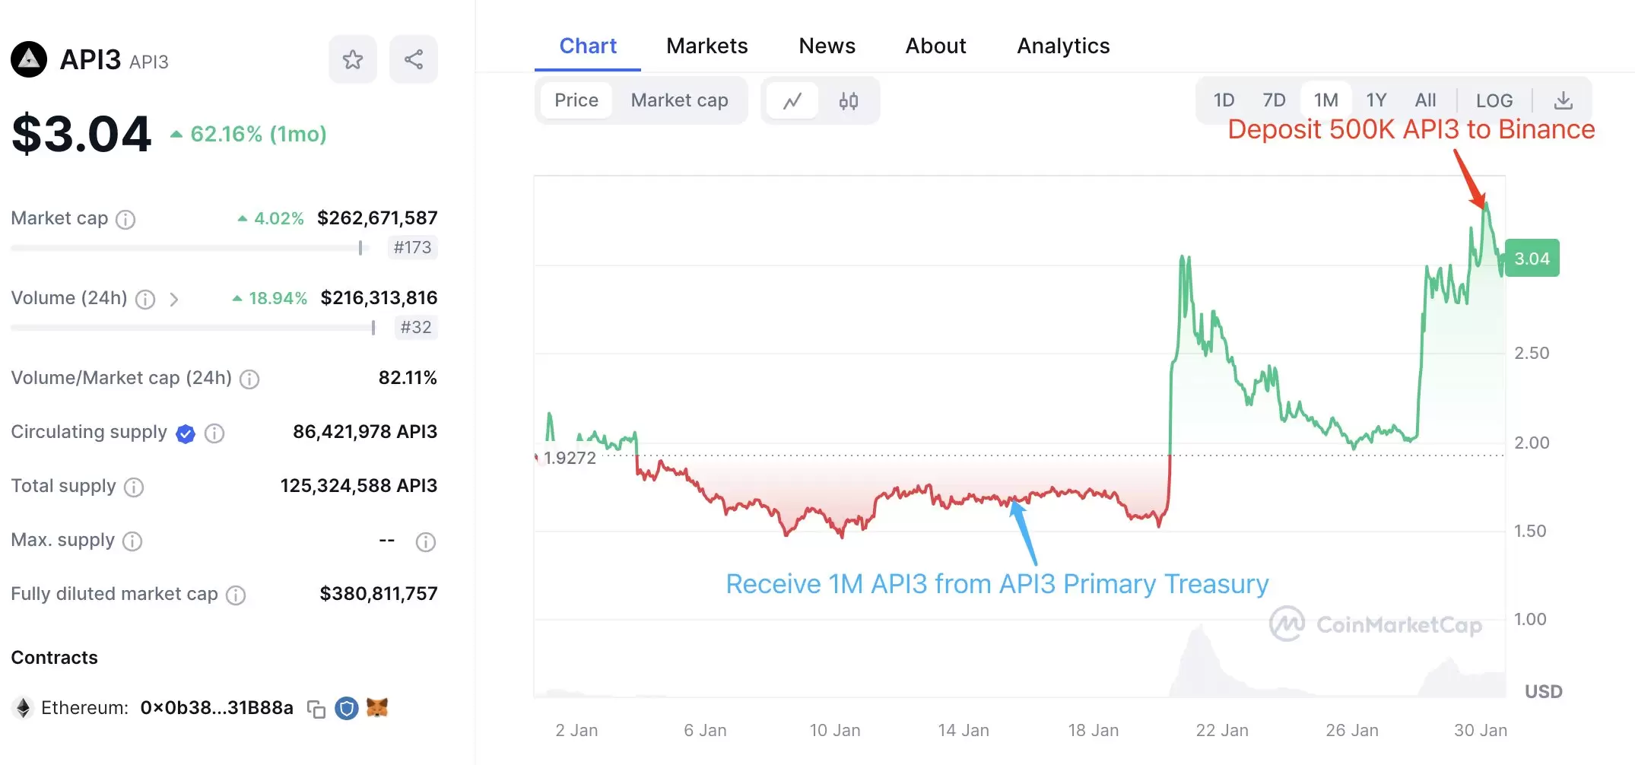
Task: Switch to the candlestick chart icon
Action: [x=849, y=100]
